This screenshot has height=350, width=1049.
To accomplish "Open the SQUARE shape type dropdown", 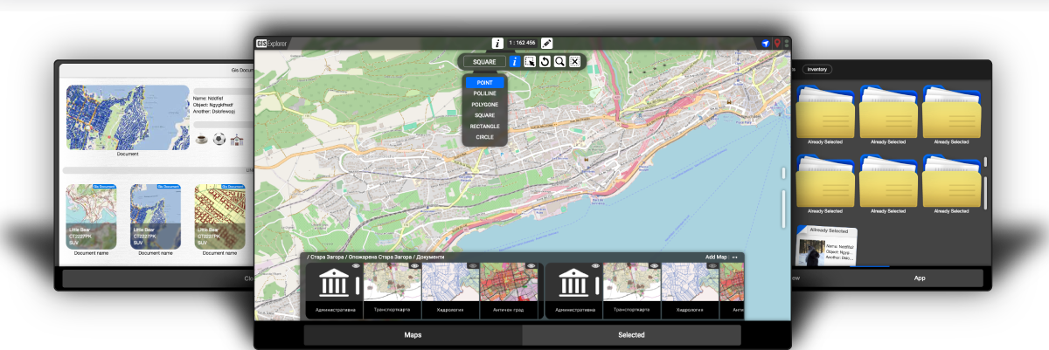I will point(484,62).
